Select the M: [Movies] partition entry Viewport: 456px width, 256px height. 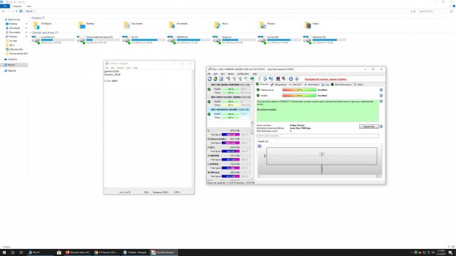click(229, 174)
